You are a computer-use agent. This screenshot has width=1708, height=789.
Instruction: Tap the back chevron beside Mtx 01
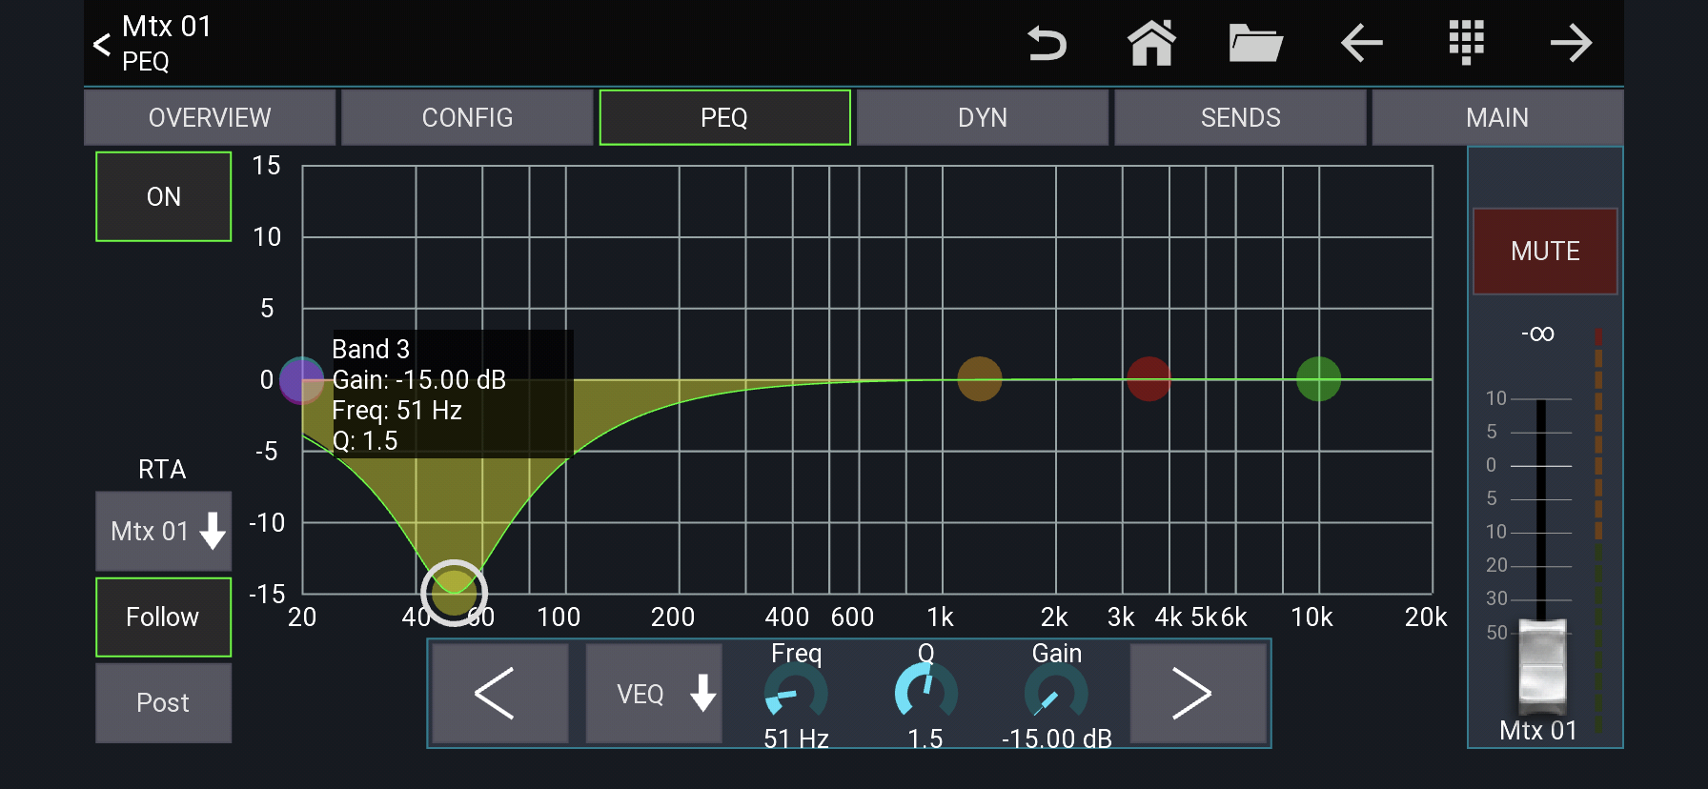coord(102,44)
